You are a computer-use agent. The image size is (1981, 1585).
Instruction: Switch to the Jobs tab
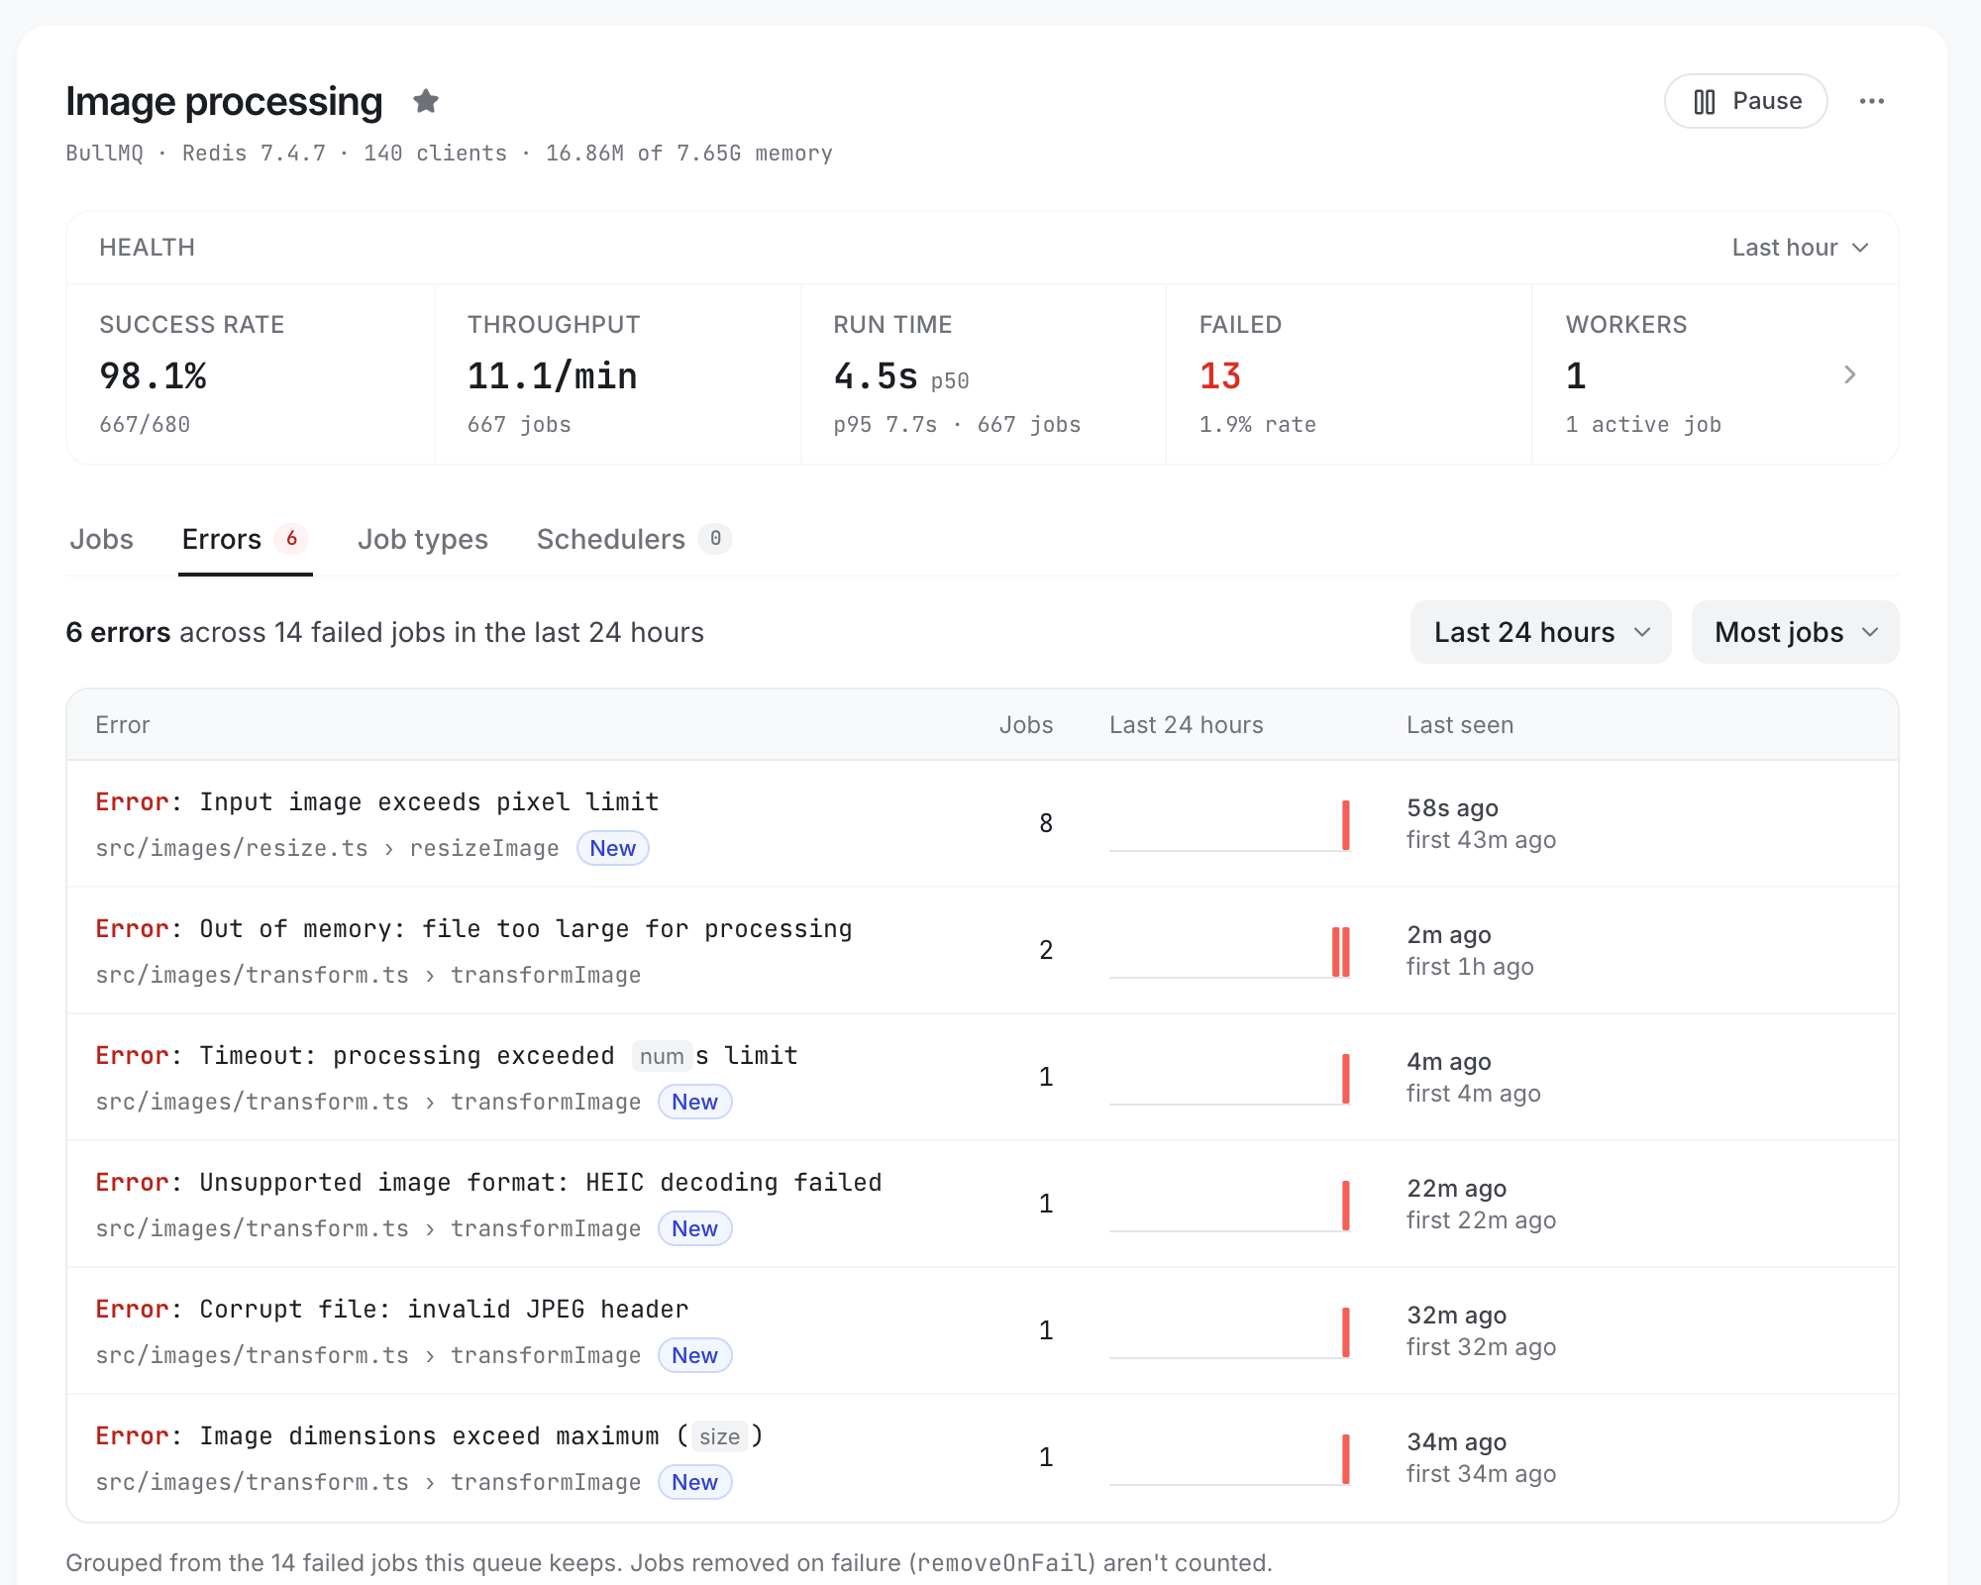101,539
